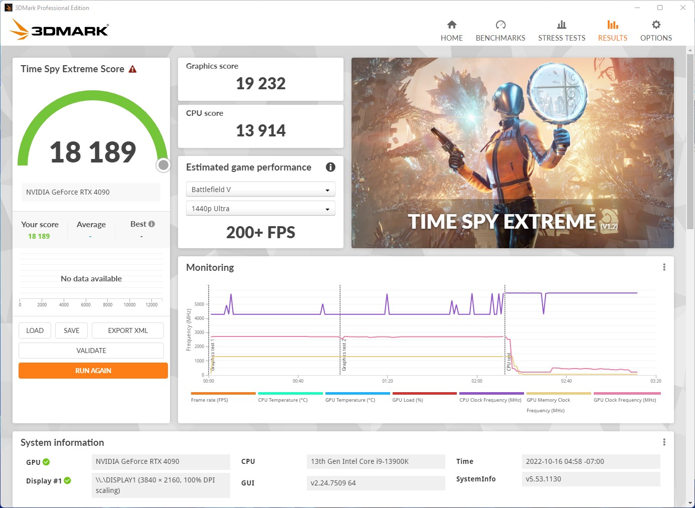Click the GUI version v2.24.7509 64
695x508 pixels.
click(x=376, y=483)
